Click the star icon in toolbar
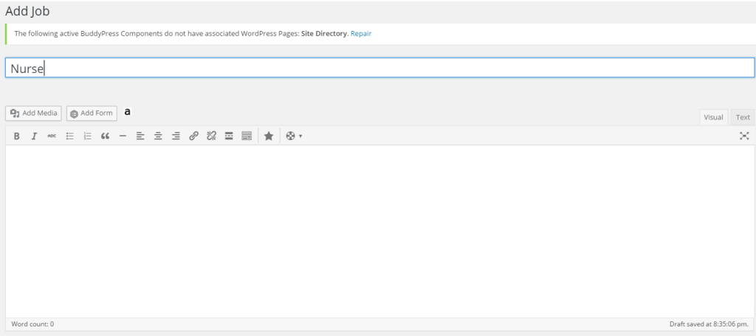756x336 pixels. click(269, 136)
